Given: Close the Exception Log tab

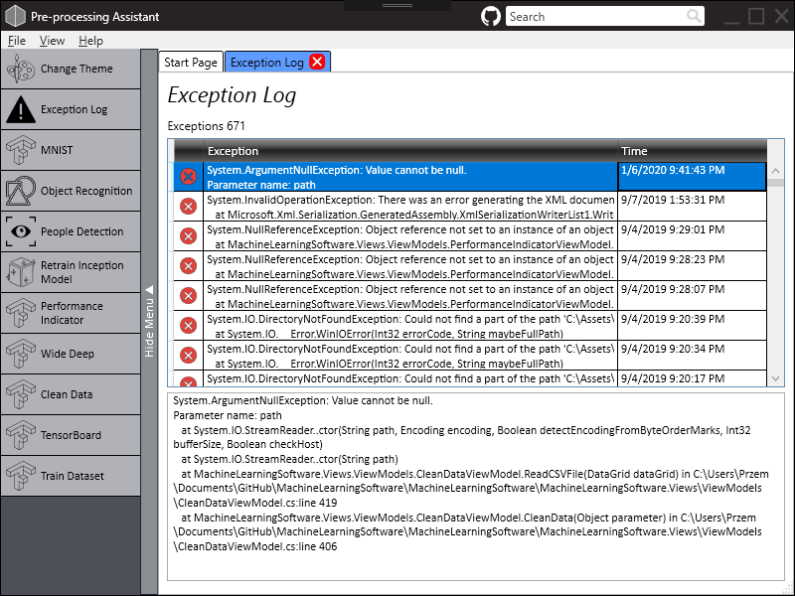Looking at the screenshot, I should click(317, 62).
